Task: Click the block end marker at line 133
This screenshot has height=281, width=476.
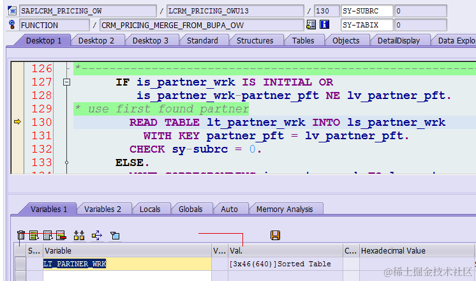Action: (x=66, y=162)
